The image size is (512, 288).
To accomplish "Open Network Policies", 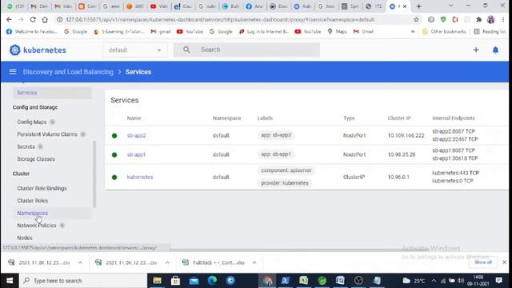I will click(x=37, y=226).
